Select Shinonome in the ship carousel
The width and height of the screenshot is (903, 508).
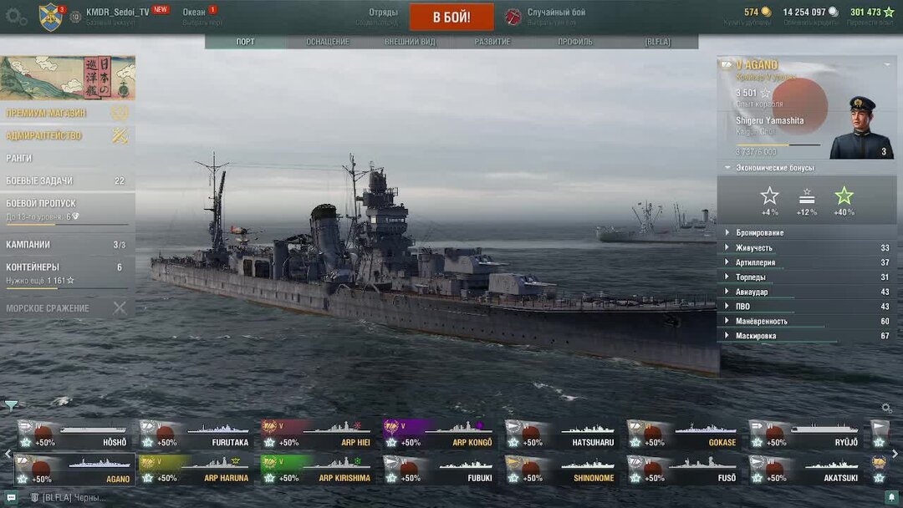click(x=562, y=470)
